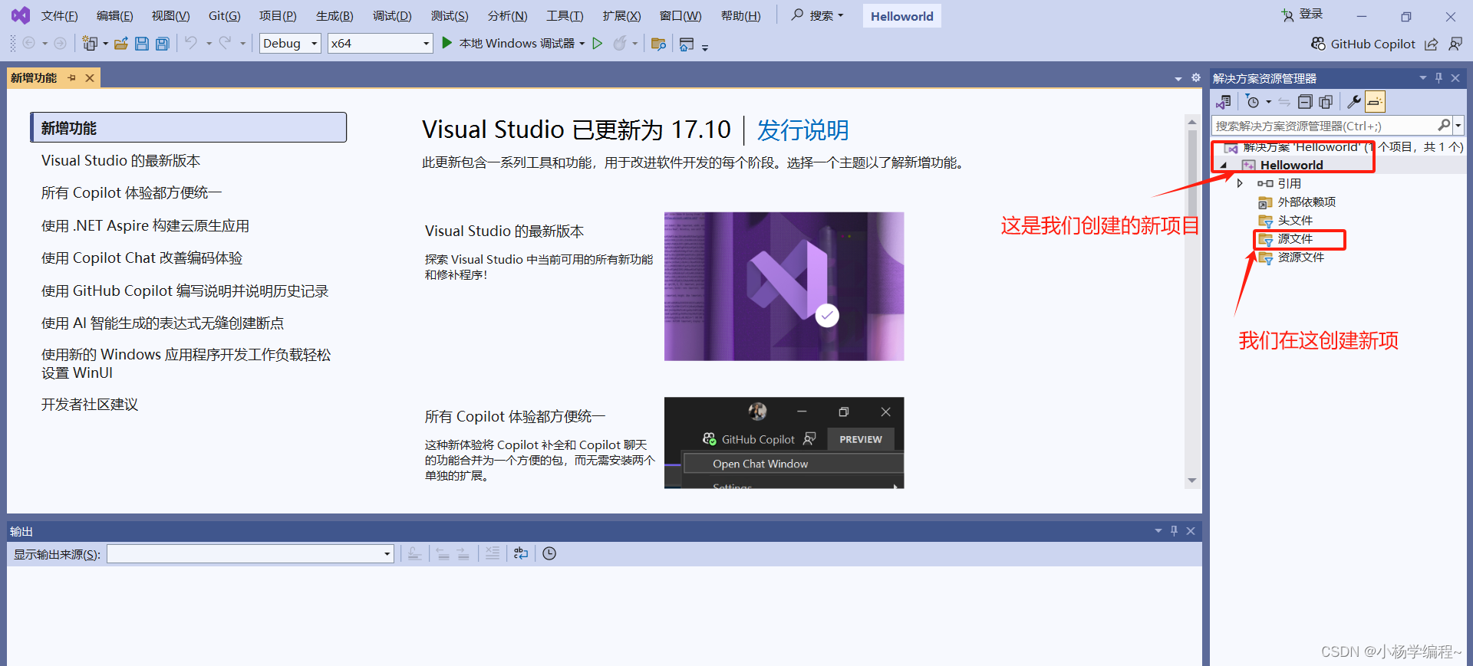Select the 外部依赖项 node
The height and width of the screenshot is (666, 1473).
click(x=1307, y=202)
